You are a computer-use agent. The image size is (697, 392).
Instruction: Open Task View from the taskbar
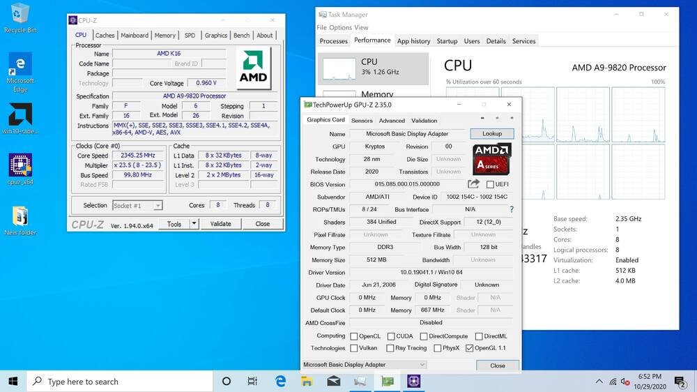click(x=252, y=382)
